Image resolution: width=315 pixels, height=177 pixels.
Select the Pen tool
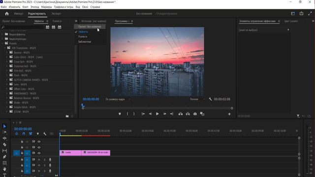[4, 157]
